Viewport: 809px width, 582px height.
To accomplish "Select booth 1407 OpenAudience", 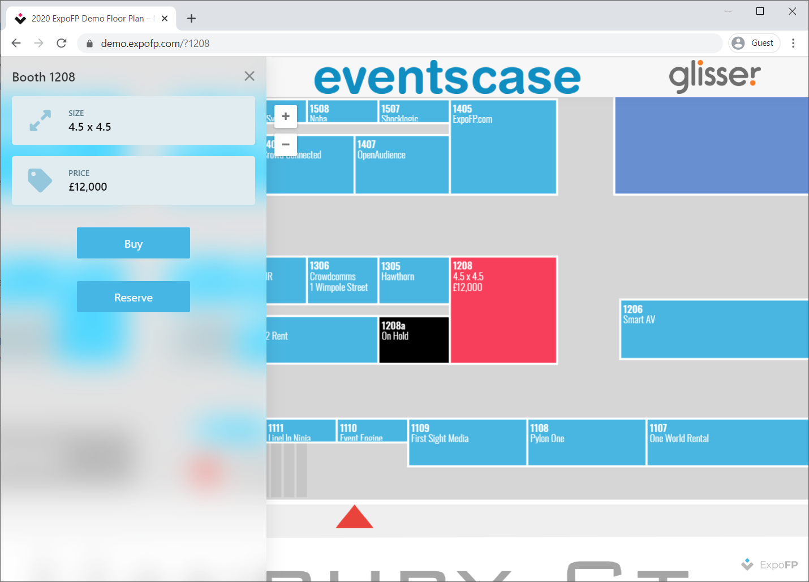I will tap(402, 165).
